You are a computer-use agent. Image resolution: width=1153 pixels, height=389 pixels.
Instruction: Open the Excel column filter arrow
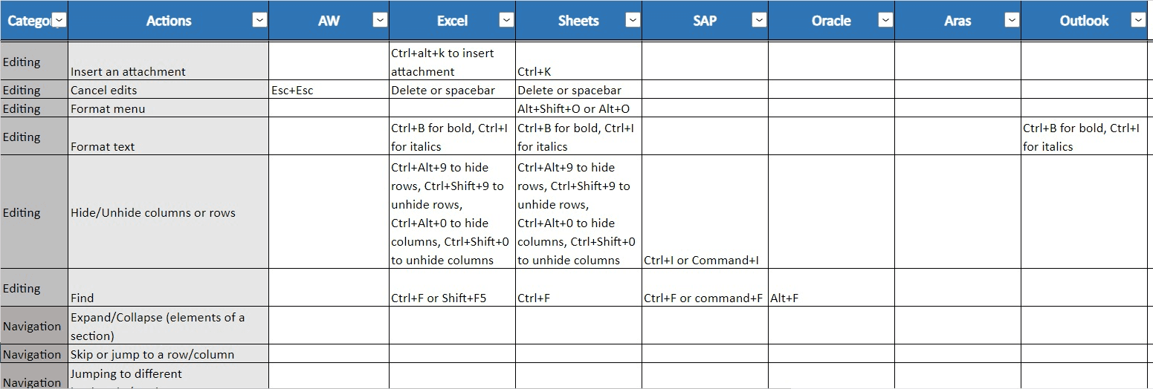pos(506,21)
